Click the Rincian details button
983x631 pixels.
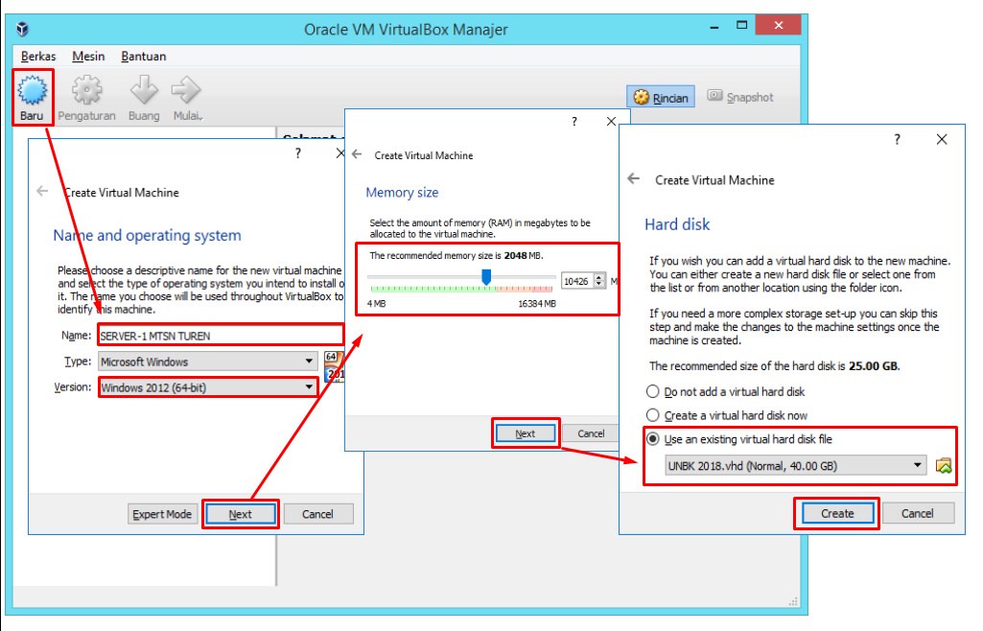pos(661,97)
